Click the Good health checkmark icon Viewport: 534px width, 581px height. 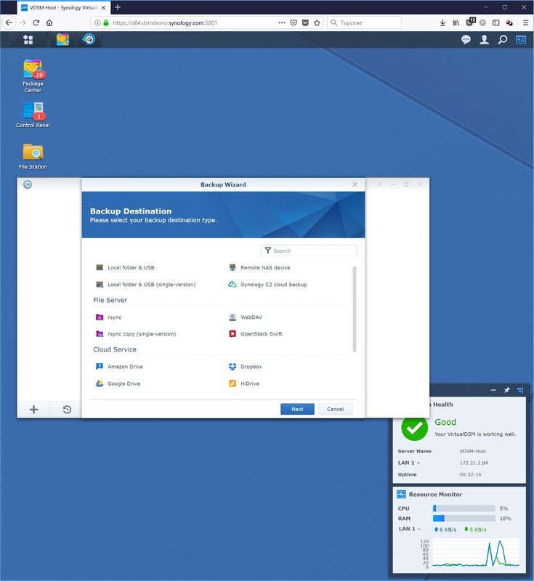414,428
